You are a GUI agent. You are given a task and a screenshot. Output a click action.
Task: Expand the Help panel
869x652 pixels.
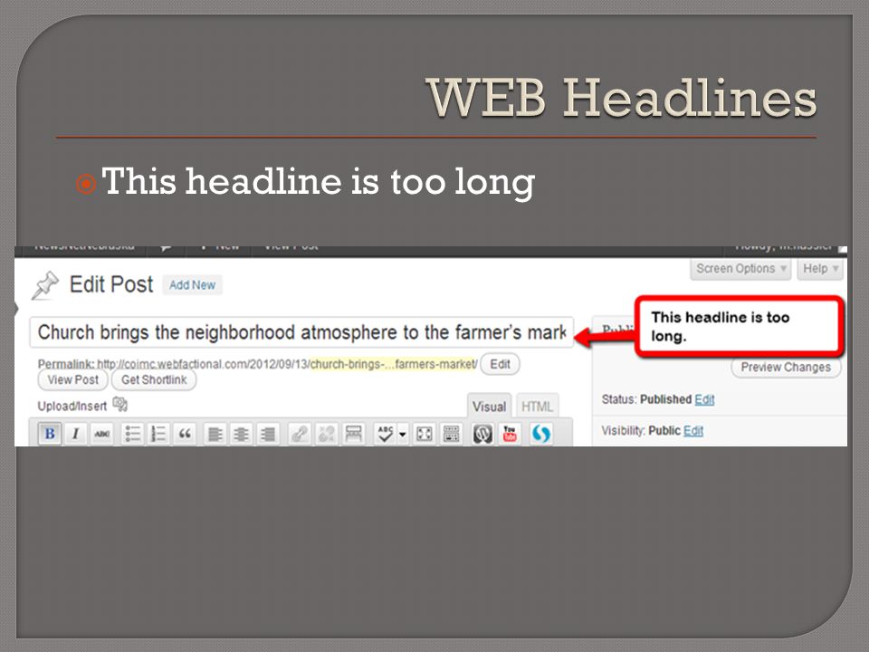pos(820,269)
